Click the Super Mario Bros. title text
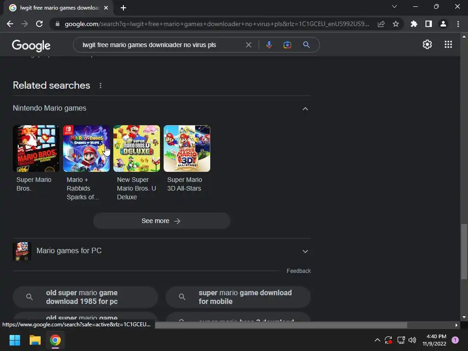Viewport: 468px width, 351px height. point(34,184)
